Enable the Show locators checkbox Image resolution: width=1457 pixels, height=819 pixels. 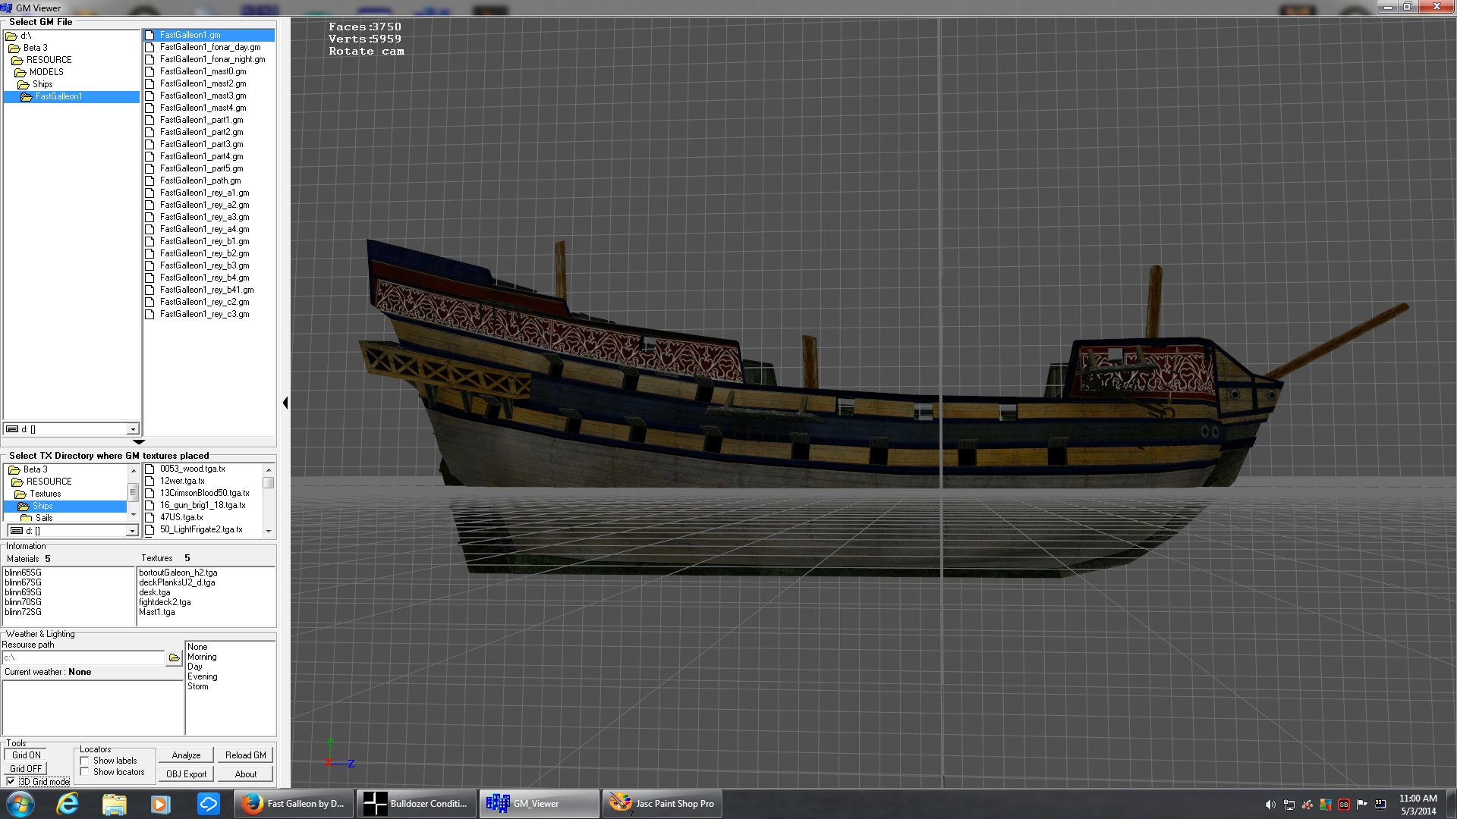click(x=85, y=772)
